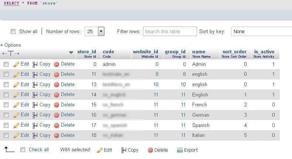292x159 pixels.
Task: Click red Delete icon for Spanish row
Action: coord(57,126)
